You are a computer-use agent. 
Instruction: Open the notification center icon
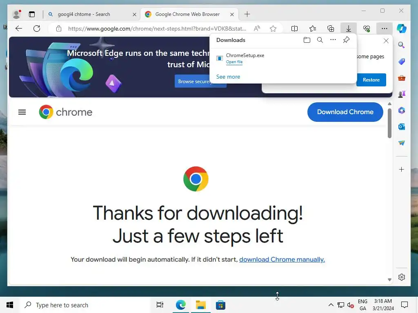point(405,305)
